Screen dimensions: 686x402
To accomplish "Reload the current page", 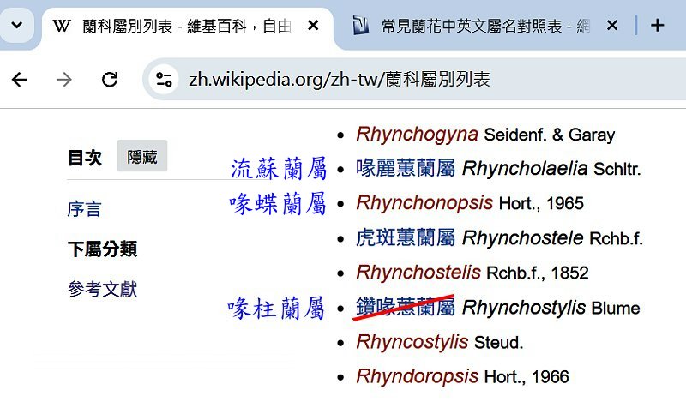I will [109, 80].
